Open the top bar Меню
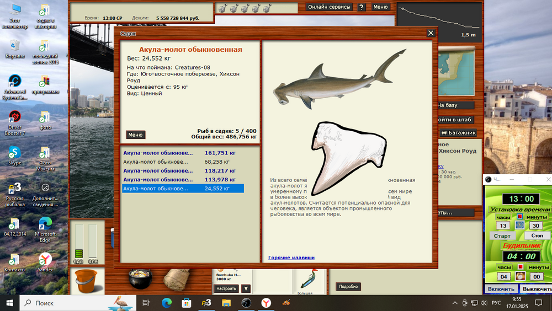This screenshot has height=311, width=552. [380, 7]
